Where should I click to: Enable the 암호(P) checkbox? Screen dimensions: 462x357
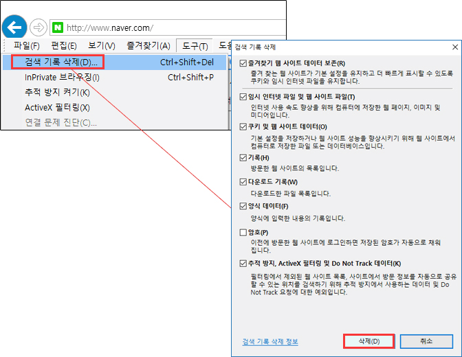242,232
